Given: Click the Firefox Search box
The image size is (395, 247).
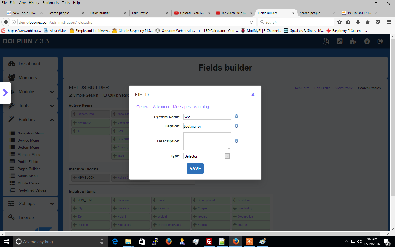Looking at the screenshot, I should click(296, 22).
